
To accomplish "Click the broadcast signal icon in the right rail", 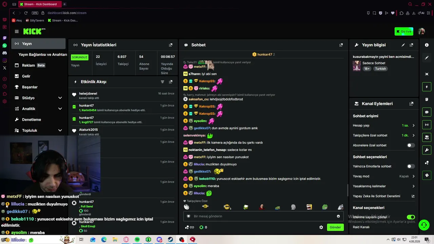I will click(427, 125).
